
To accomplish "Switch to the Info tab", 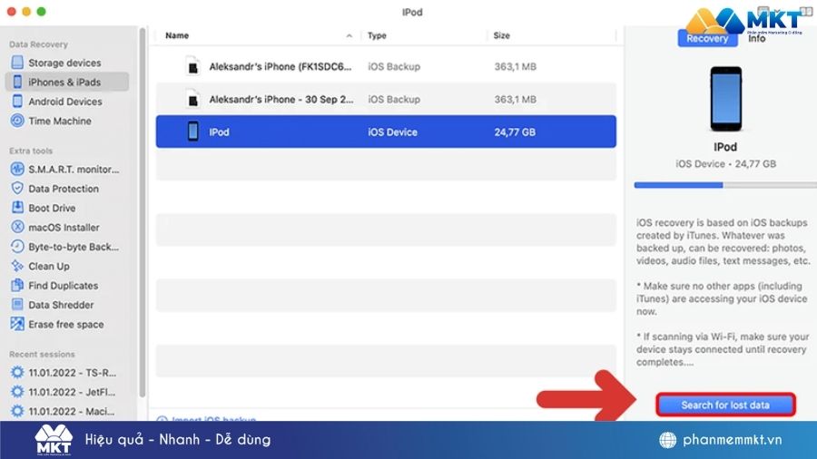I will click(x=756, y=38).
